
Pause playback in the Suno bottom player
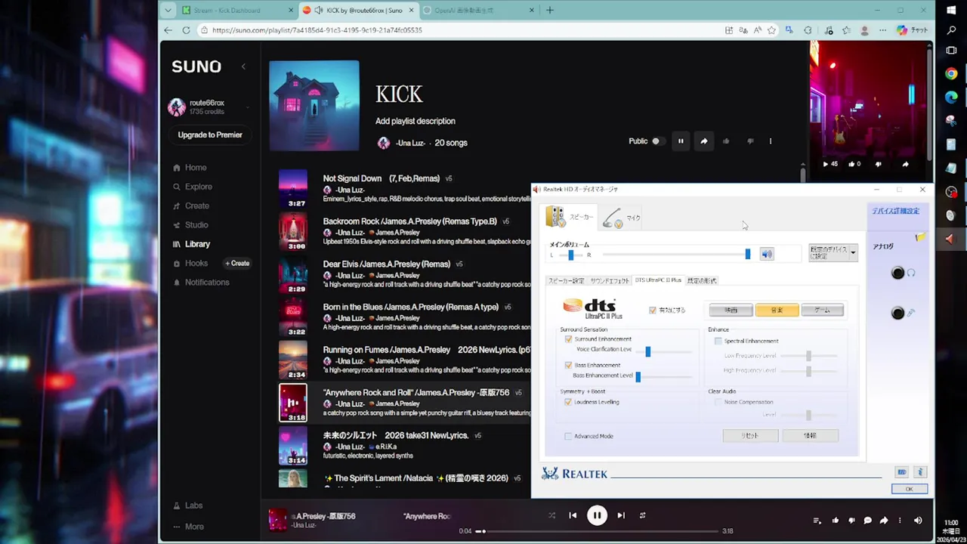tap(597, 515)
